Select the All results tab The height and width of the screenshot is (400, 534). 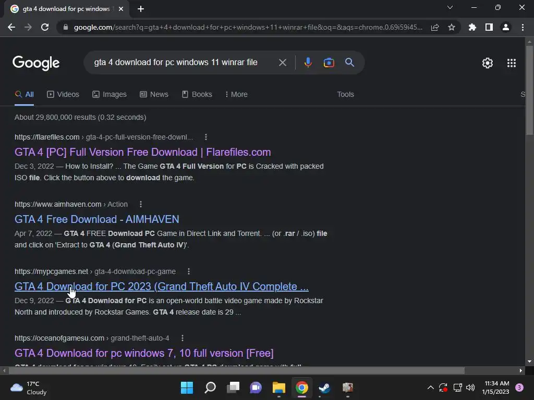pos(24,95)
